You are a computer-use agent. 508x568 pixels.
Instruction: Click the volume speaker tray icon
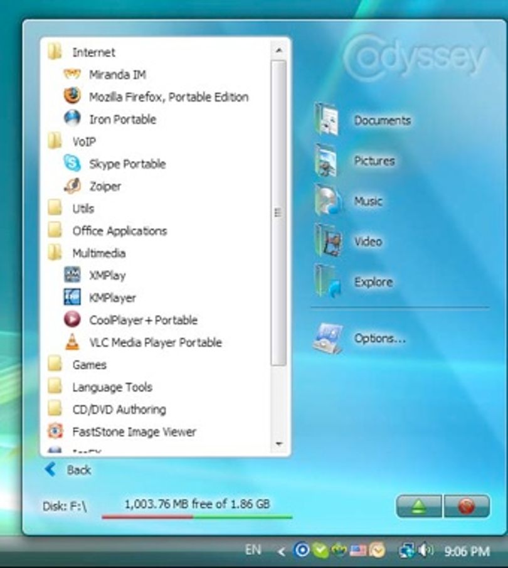(426, 550)
